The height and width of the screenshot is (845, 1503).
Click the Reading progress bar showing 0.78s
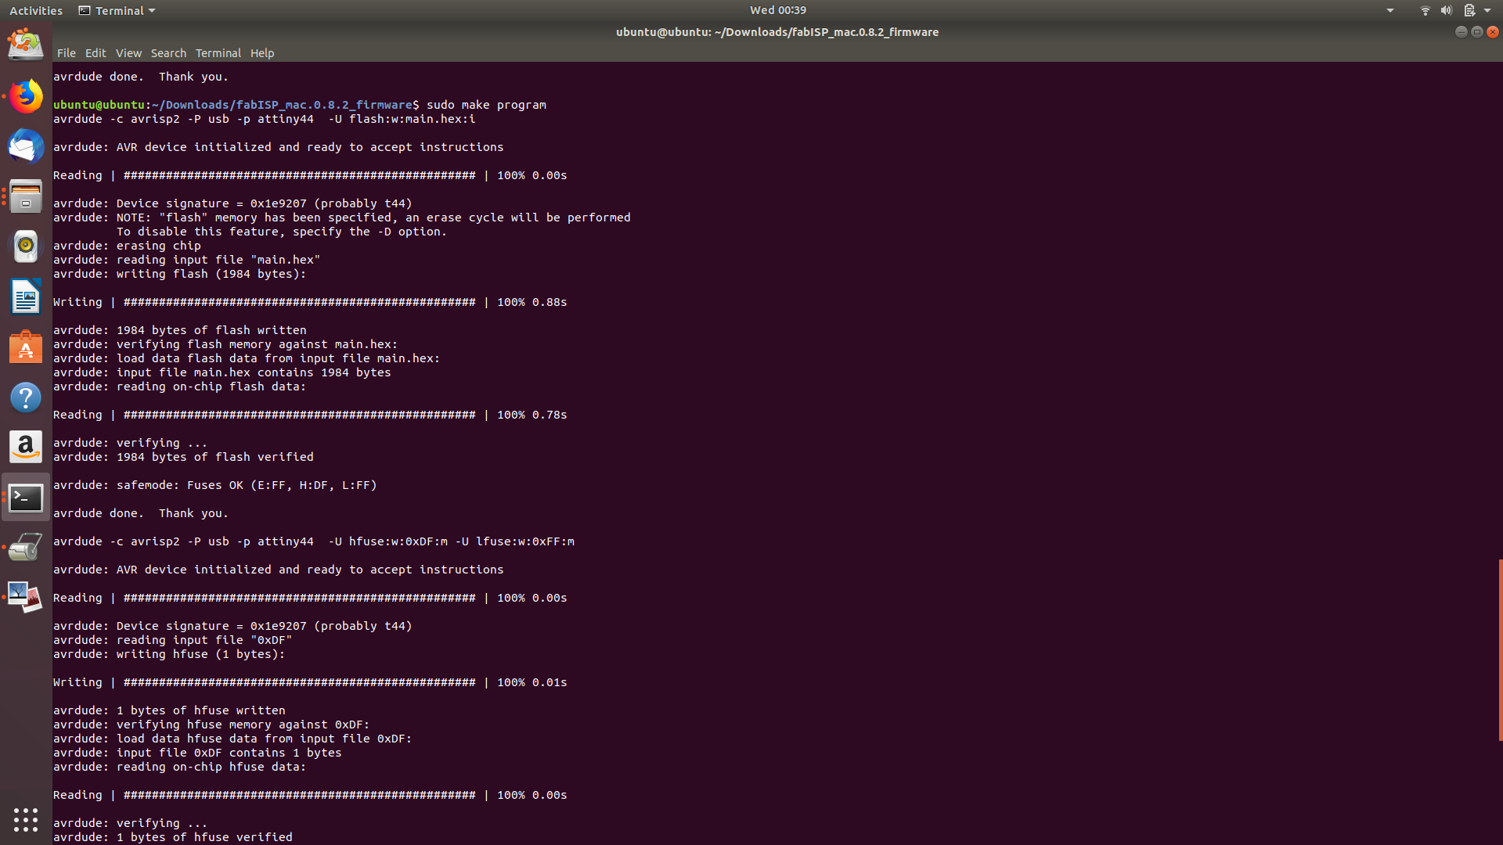[x=310, y=415]
